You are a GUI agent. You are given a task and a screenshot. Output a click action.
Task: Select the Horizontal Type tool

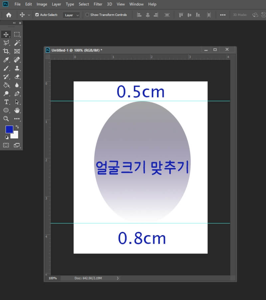tap(6, 102)
